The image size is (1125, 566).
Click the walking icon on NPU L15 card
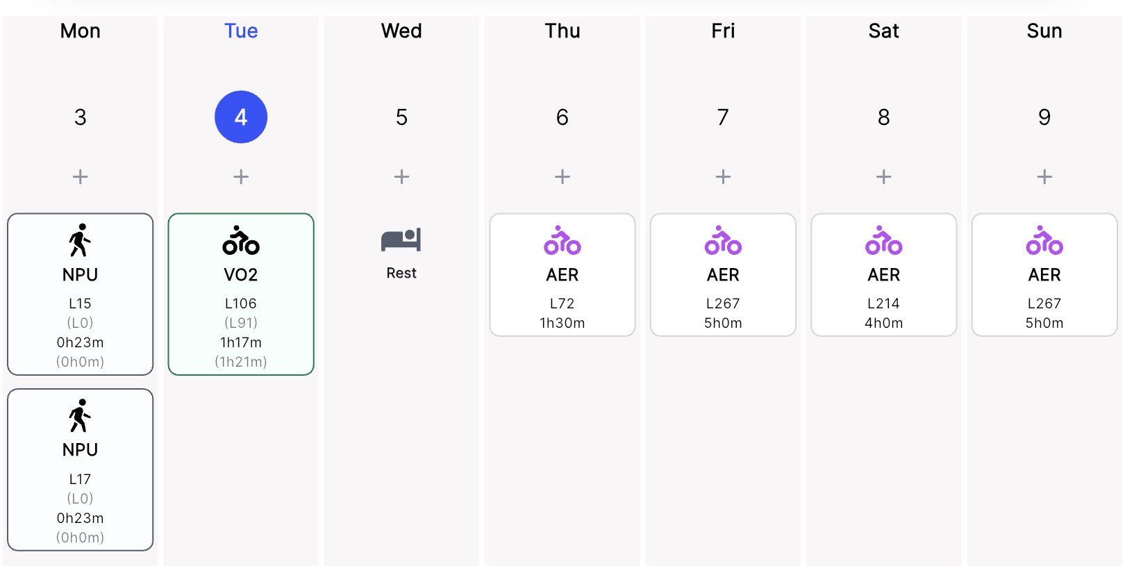pos(81,240)
